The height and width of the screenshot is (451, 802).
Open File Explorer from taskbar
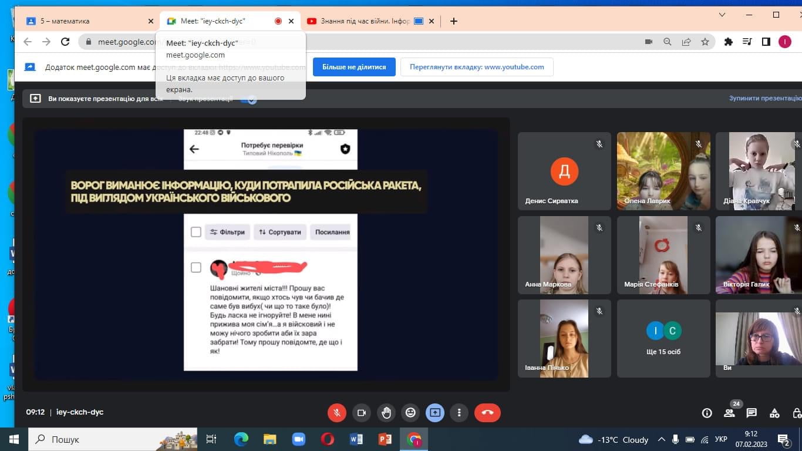(270, 439)
